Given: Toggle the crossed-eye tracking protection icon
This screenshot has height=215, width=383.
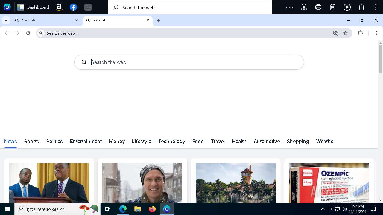Looking at the screenshot, I should [336, 33].
